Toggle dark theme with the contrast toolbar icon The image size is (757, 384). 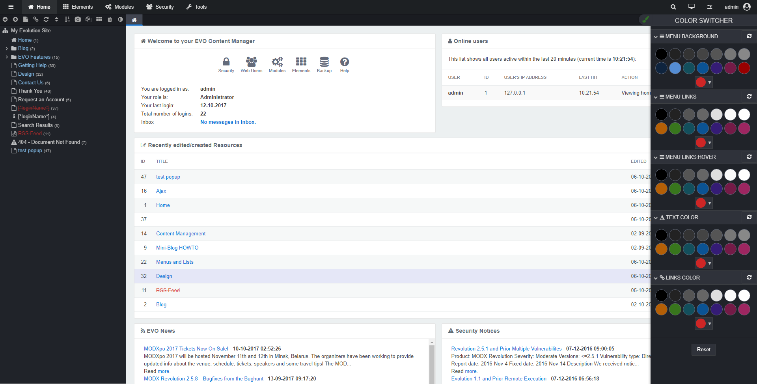pos(120,19)
